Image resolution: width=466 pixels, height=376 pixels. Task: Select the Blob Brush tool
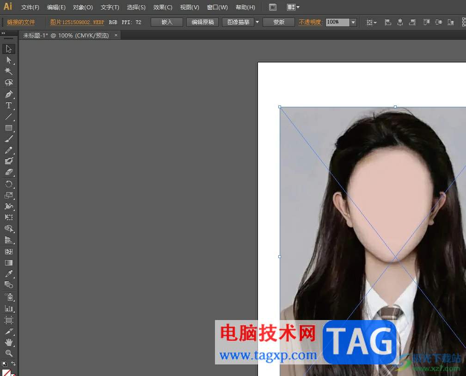[9, 161]
